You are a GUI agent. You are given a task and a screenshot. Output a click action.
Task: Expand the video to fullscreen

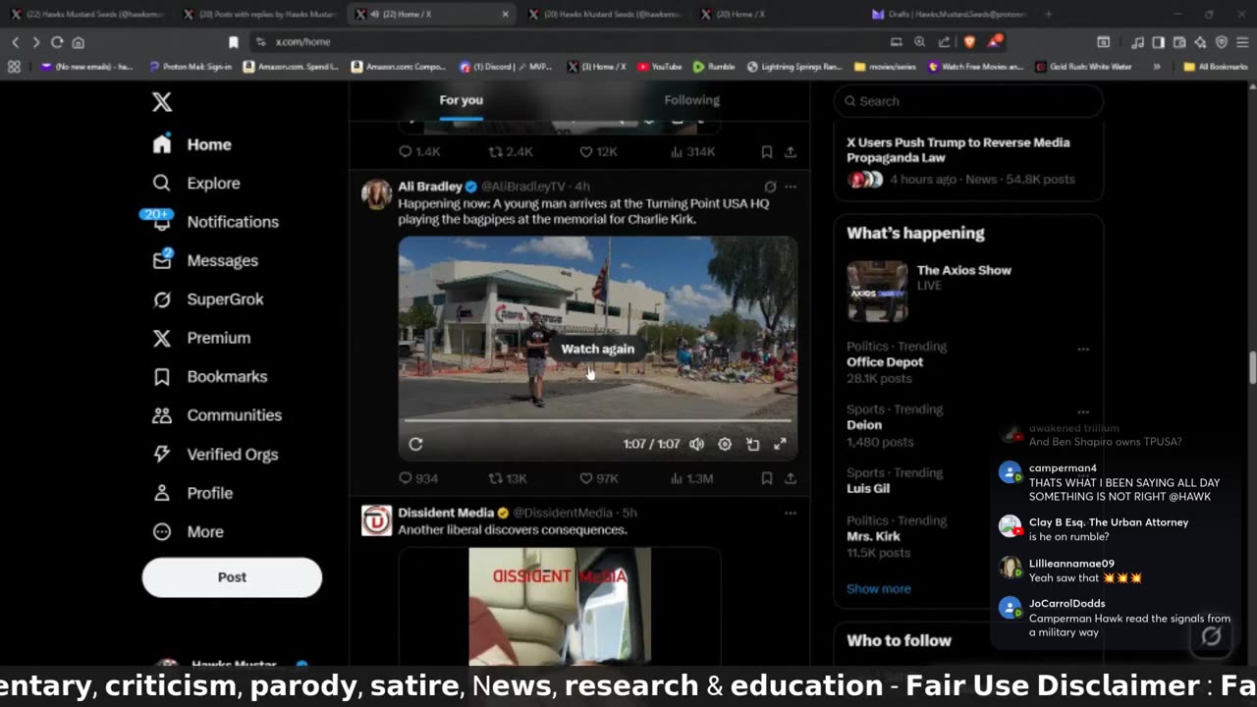click(x=780, y=444)
